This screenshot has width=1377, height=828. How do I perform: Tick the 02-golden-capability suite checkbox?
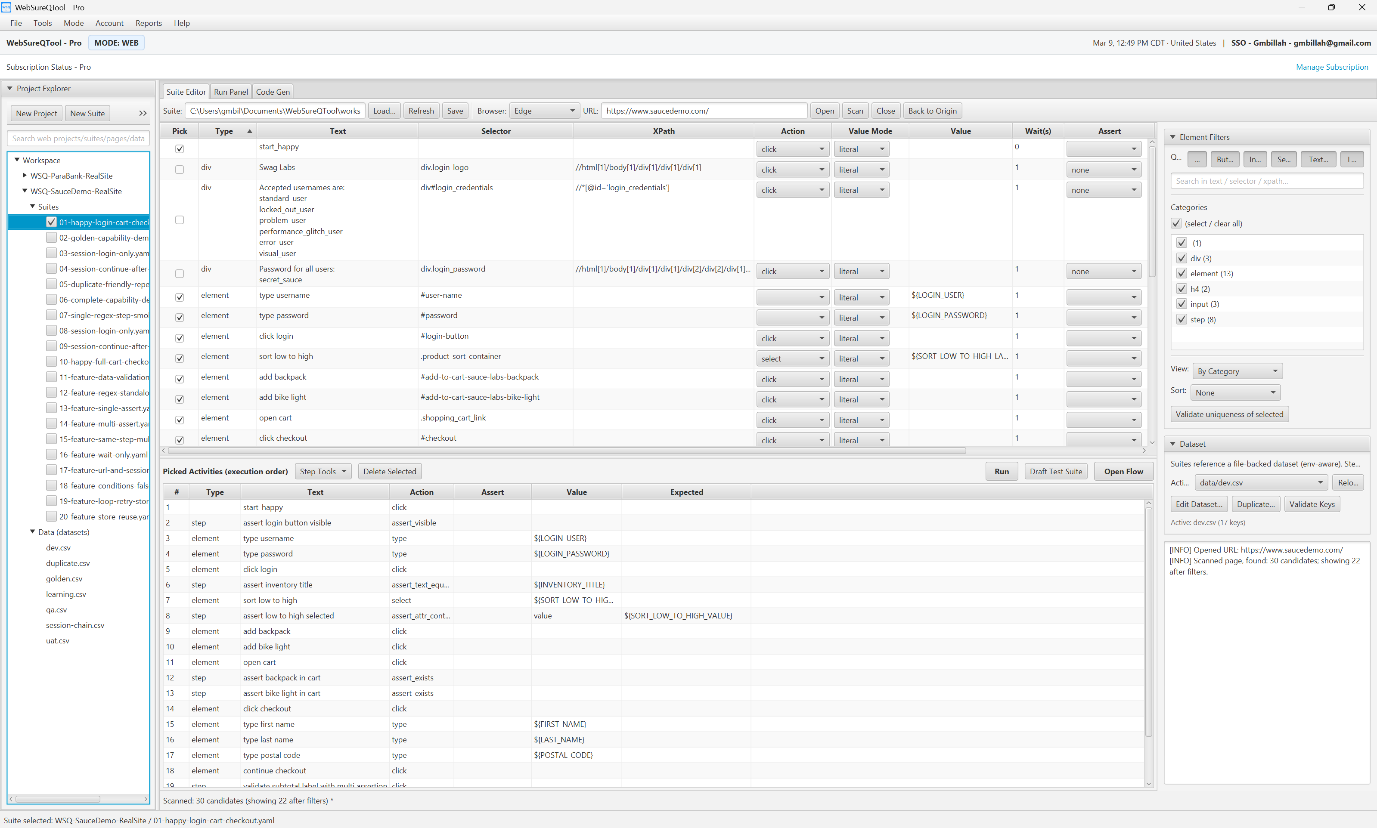coord(51,238)
